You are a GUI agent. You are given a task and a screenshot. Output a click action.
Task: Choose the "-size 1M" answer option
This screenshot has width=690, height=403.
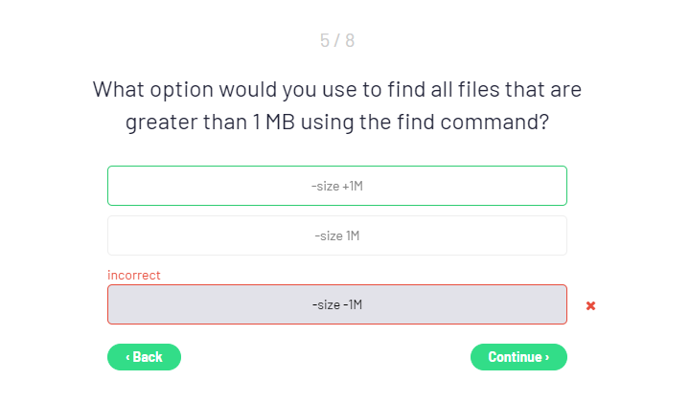point(336,235)
